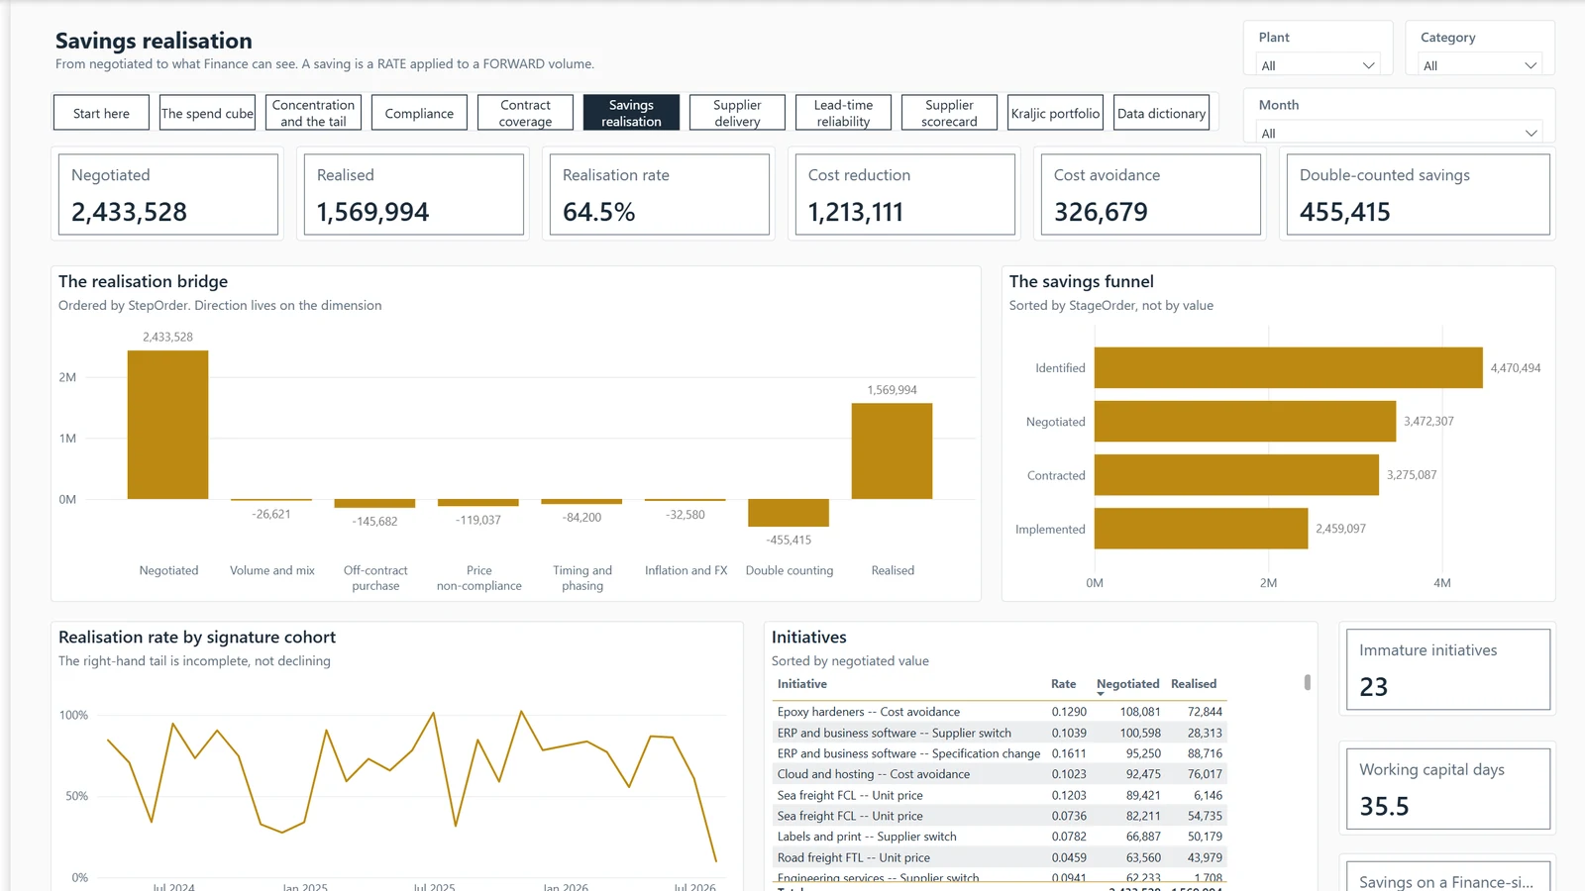Select the Cost reduction card
This screenshot has height=891, width=1585.
904,194
